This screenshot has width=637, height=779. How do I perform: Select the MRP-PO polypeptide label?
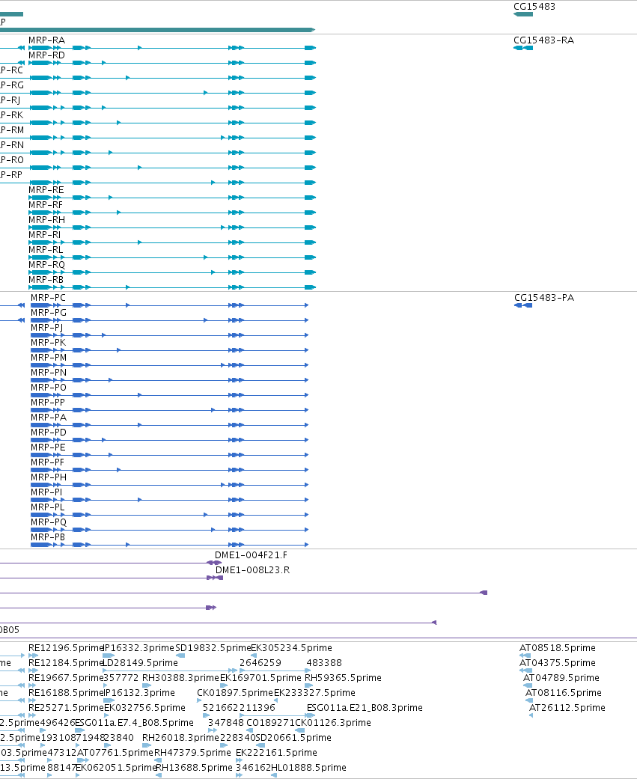point(49,387)
